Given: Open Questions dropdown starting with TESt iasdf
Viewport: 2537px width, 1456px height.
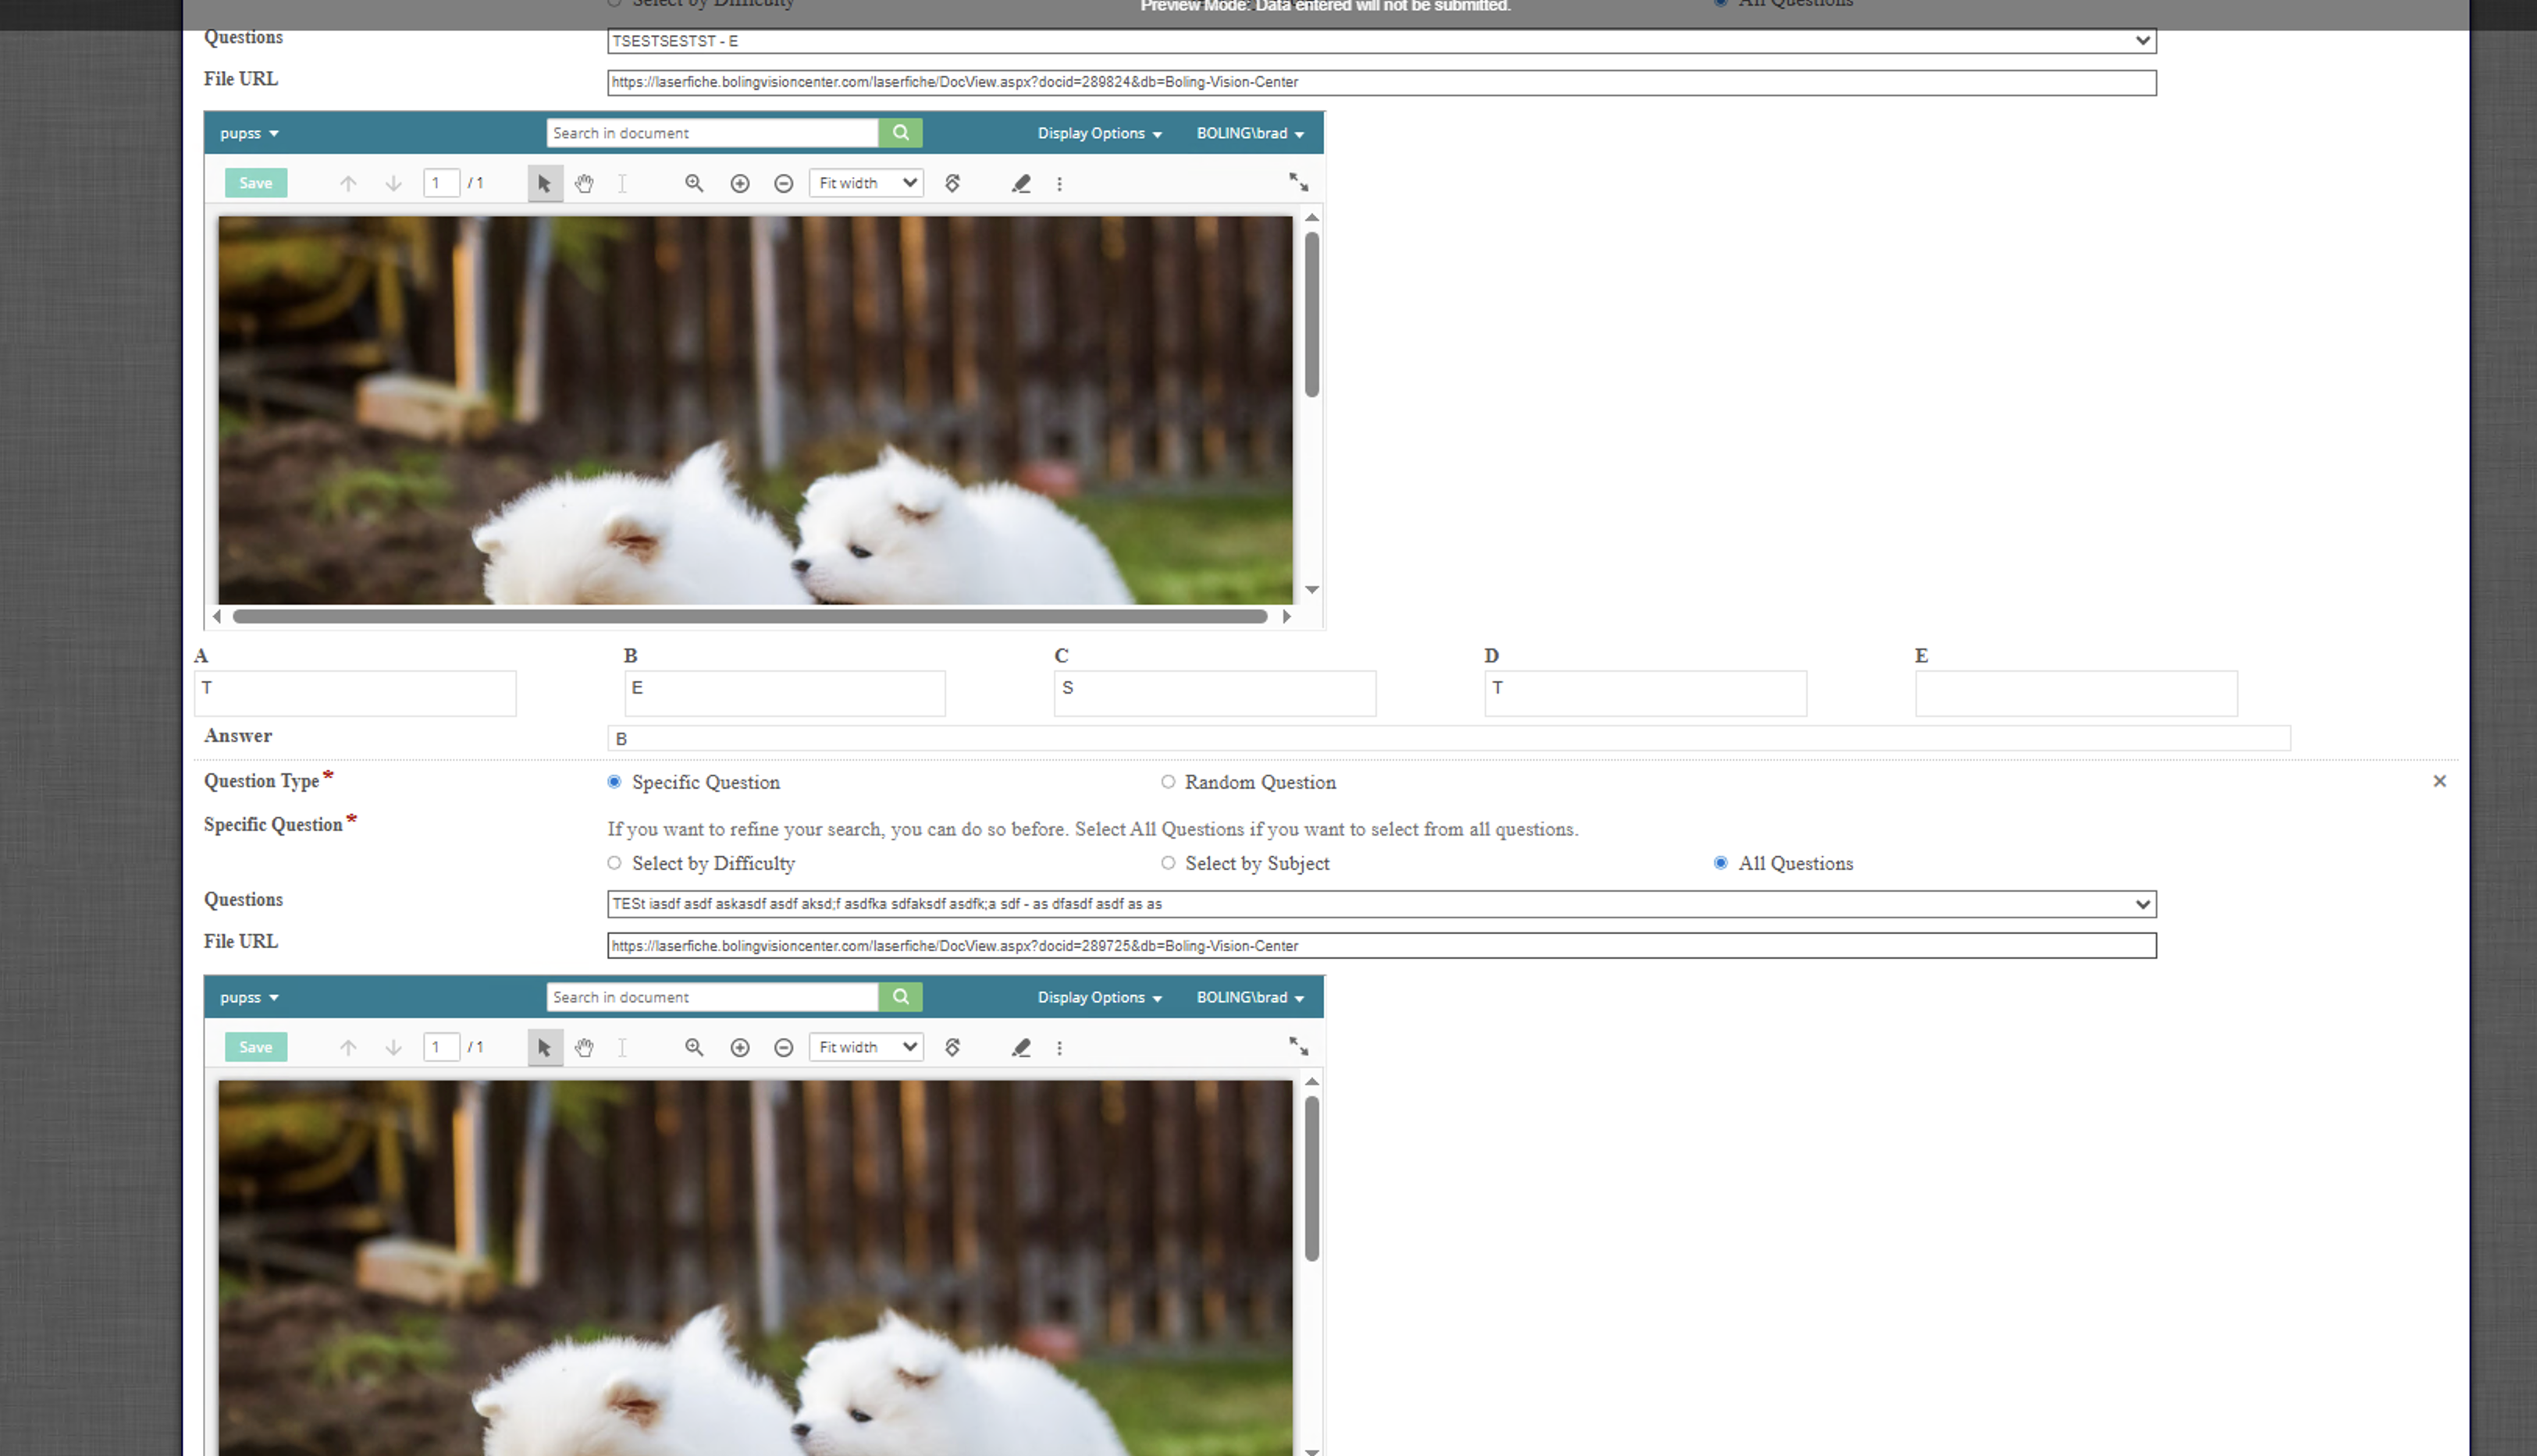Looking at the screenshot, I should pyautogui.click(x=1381, y=904).
